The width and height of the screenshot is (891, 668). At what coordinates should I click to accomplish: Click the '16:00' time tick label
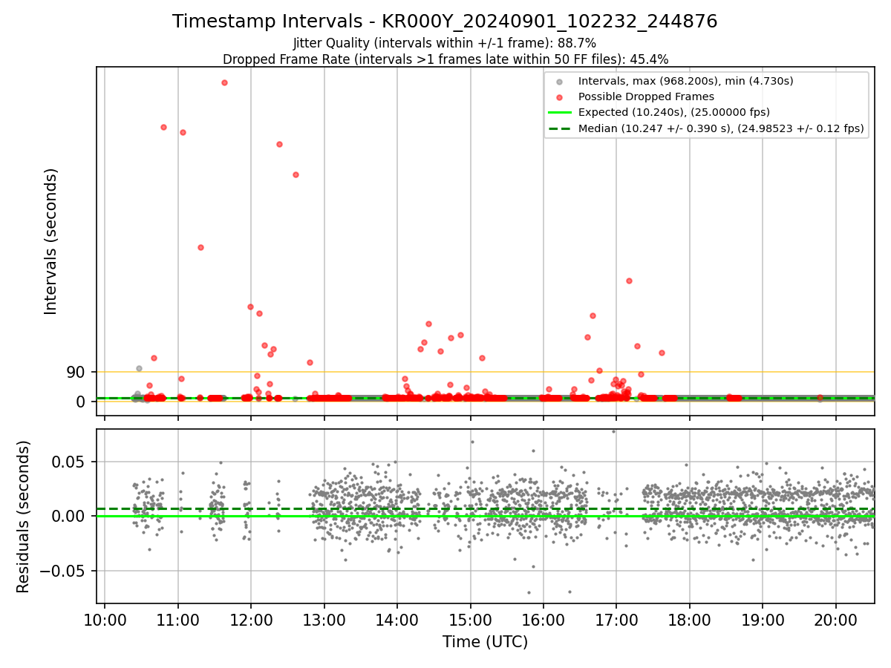[x=544, y=621]
